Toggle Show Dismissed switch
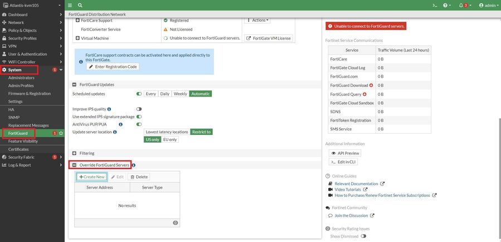The height and width of the screenshot is (242, 501). (x=363, y=236)
